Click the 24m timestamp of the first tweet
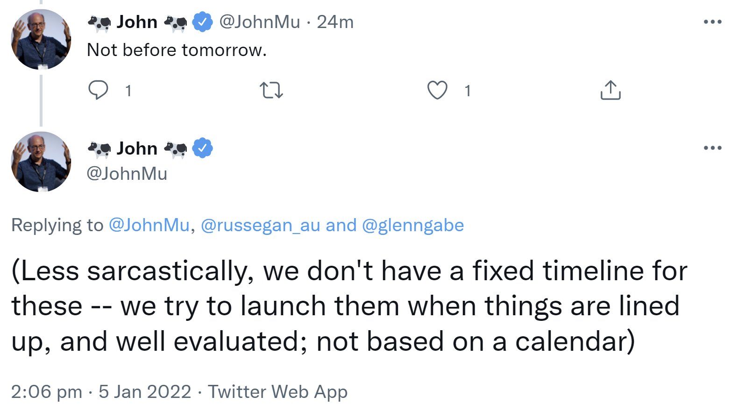 [335, 22]
